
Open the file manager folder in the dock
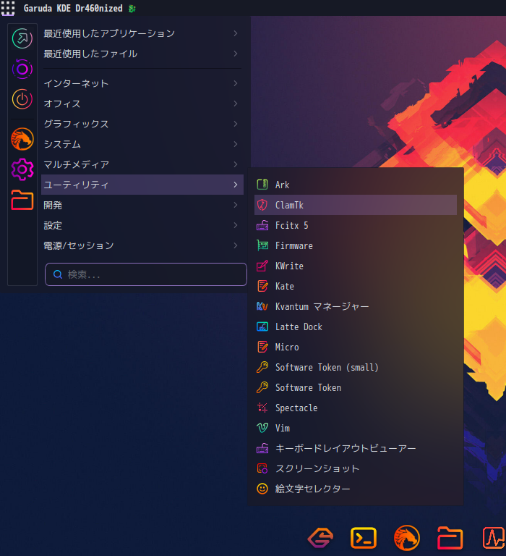450,538
